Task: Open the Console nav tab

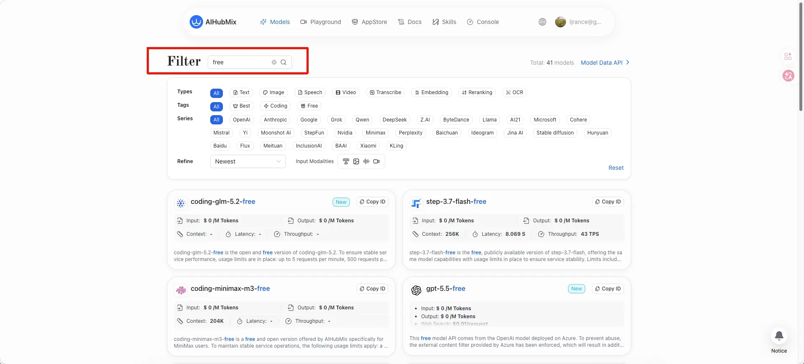Action: (483, 22)
